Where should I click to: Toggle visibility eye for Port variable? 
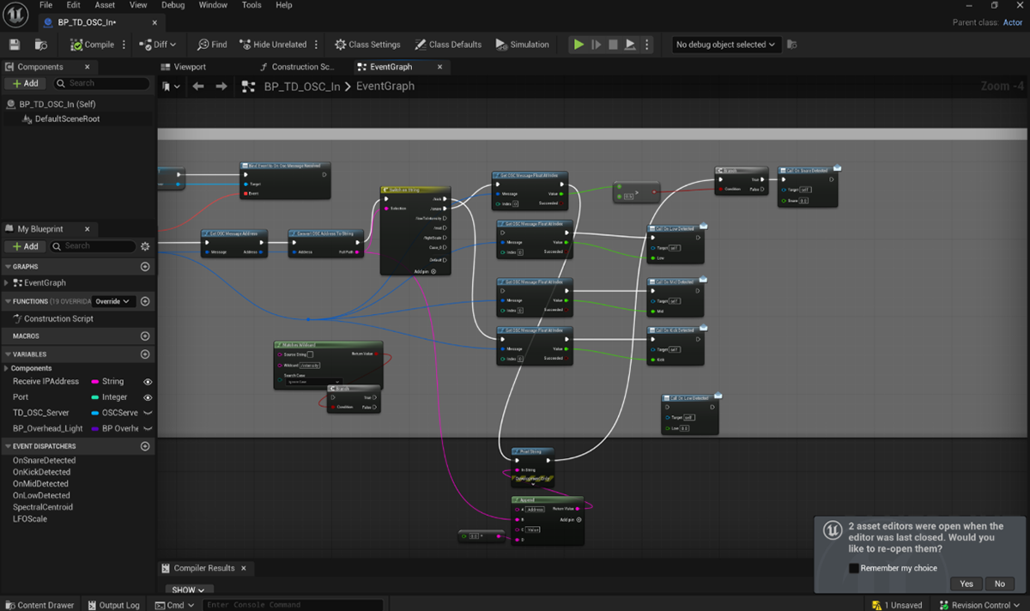point(148,397)
